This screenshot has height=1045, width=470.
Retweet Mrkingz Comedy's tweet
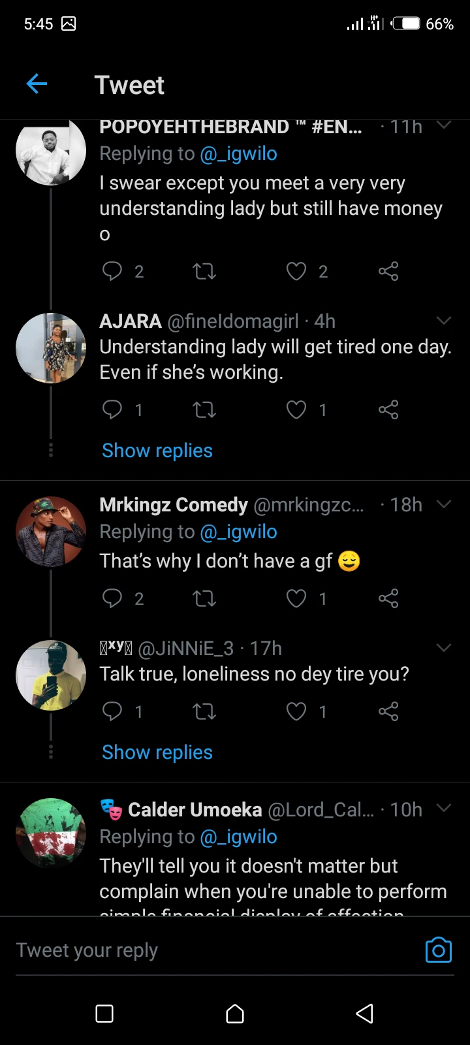pyautogui.click(x=204, y=598)
